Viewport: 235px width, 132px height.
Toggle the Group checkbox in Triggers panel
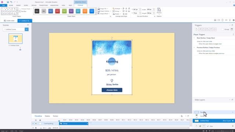(223, 29)
